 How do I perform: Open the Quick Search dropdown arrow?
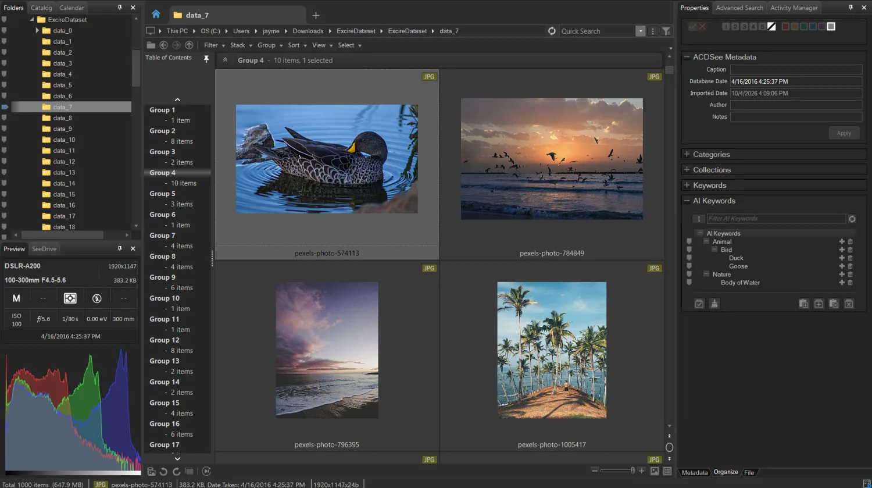(641, 31)
